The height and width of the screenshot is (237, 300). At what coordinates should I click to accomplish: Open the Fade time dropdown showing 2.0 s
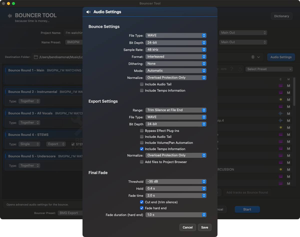(x=176, y=196)
